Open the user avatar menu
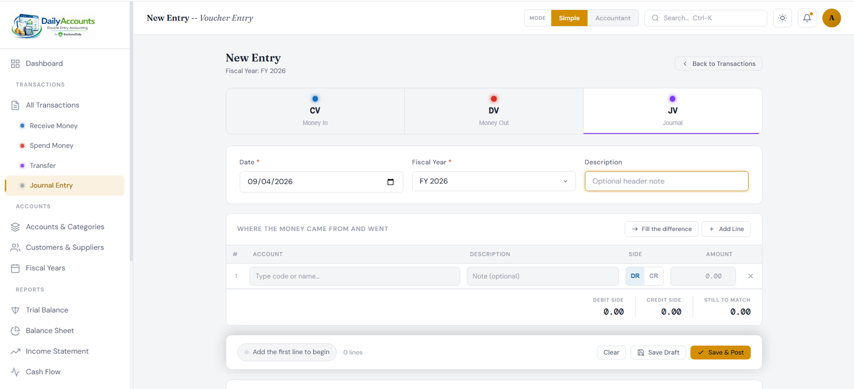The image size is (854, 389). tap(831, 18)
